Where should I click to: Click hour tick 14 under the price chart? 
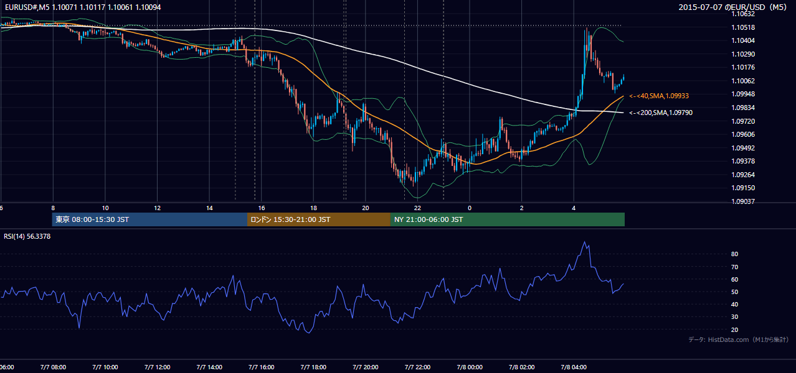pyautogui.click(x=209, y=208)
